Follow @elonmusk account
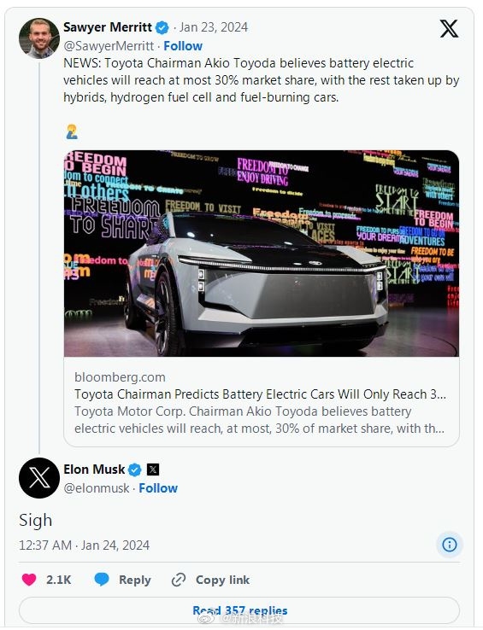 tap(158, 488)
